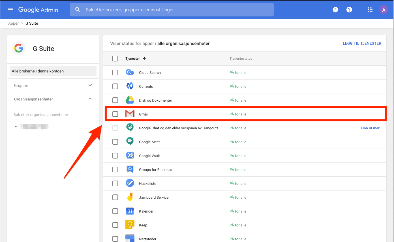Click LEGG TIL TJENESTER
Viewport: 394px width, 242px height.
point(362,43)
